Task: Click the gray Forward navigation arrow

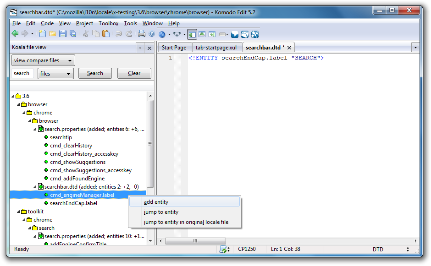Action: click(x=25, y=34)
